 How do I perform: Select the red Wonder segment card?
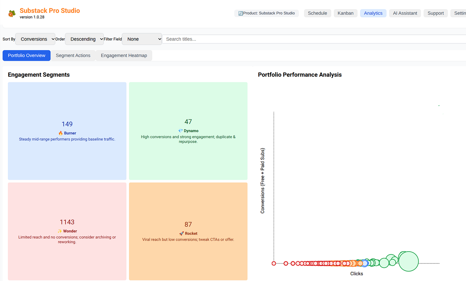(67, 231)
